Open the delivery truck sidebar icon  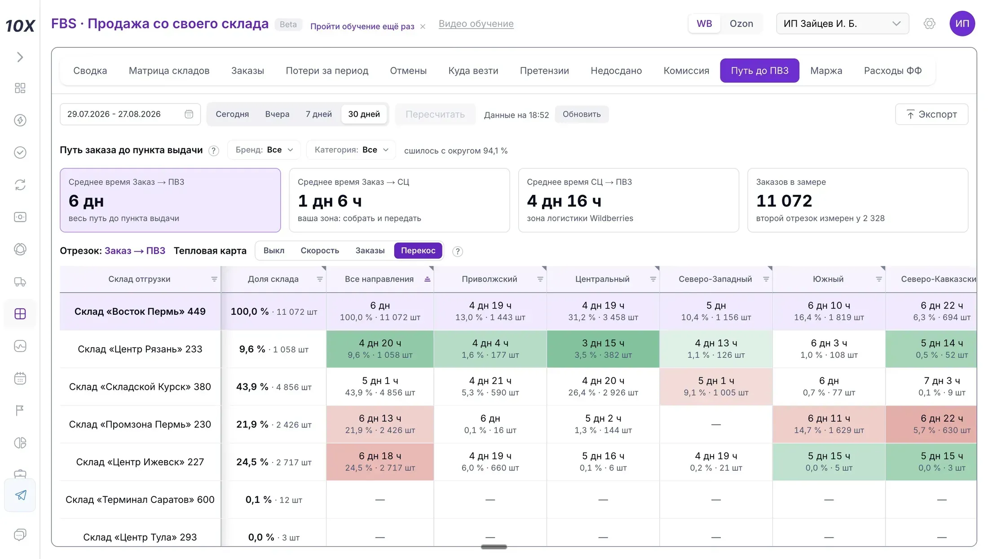pyautogui.click(x=20, y=282)
